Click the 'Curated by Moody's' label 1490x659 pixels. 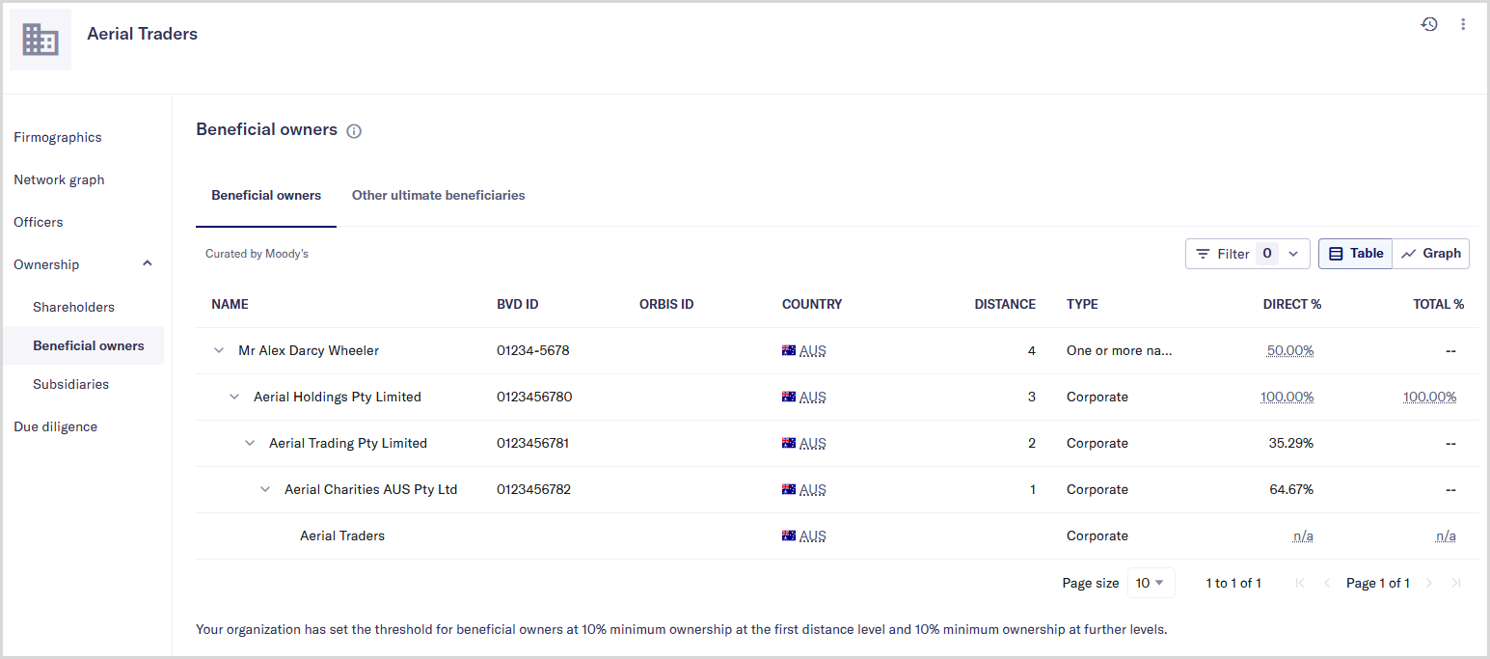[257, 254]
